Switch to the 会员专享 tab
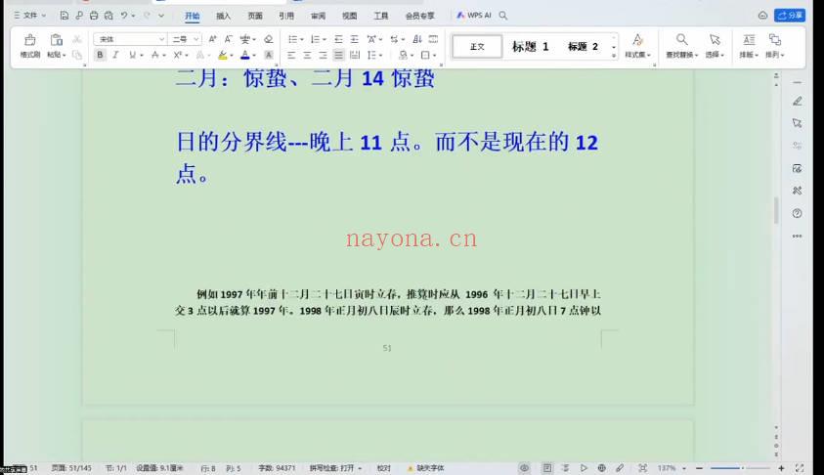Screen dimensions: 824x475 [420, 16]
